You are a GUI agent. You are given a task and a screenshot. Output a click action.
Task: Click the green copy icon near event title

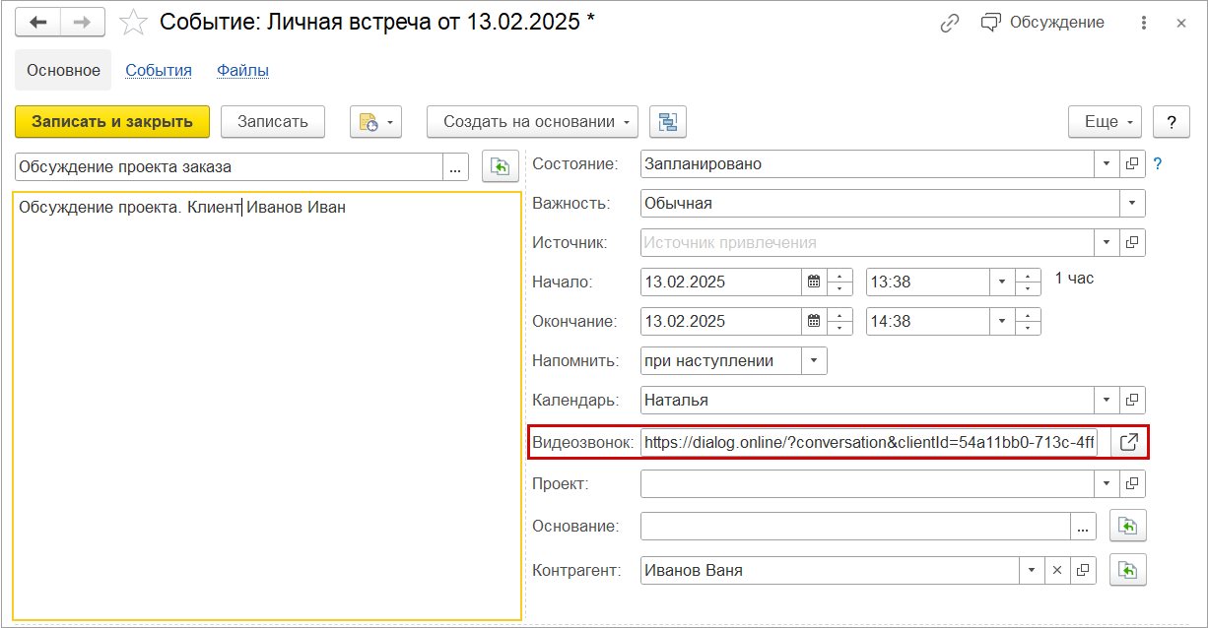click(500, 166)
